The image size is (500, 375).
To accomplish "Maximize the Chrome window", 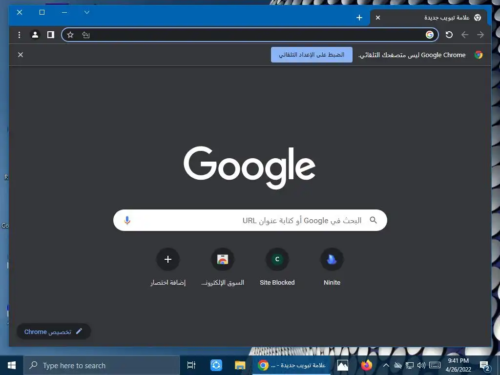I will click(42, 12).
